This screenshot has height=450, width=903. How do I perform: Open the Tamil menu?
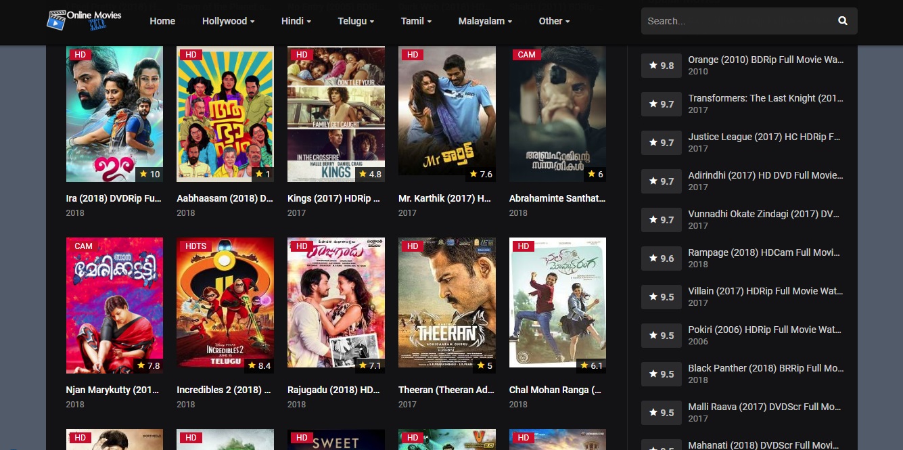pos(416,21)
